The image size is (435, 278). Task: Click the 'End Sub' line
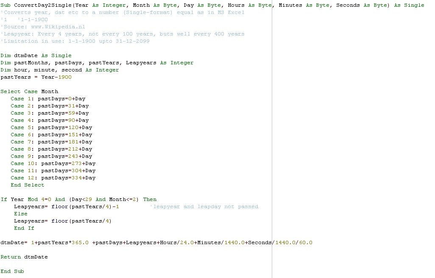(x=12, y=271)
